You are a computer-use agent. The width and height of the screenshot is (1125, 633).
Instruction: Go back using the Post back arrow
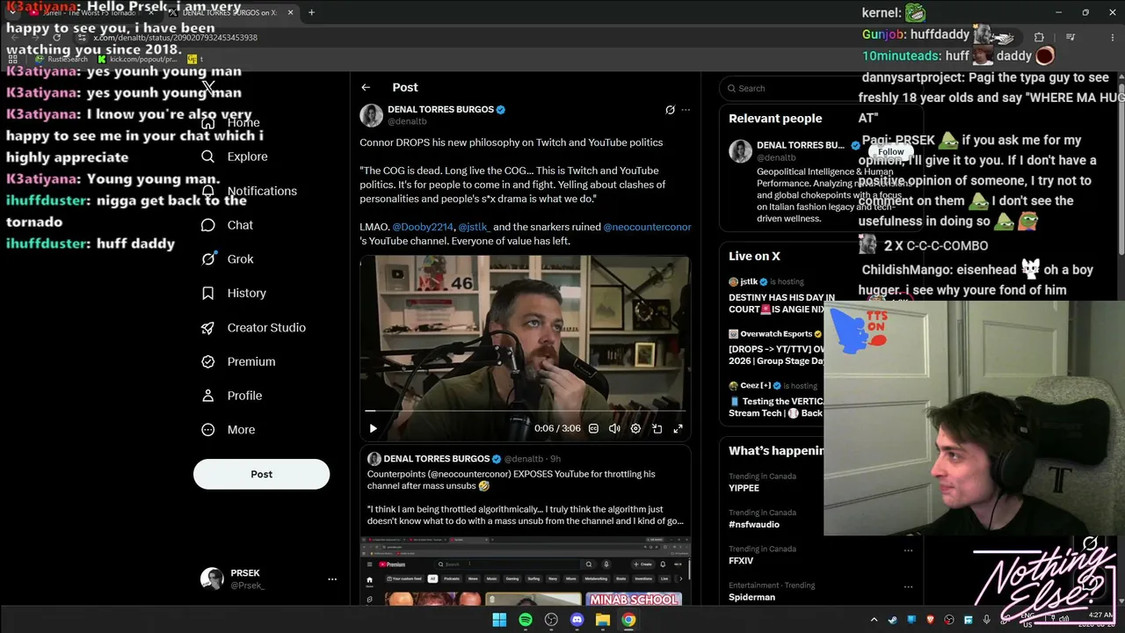point(366,87)
